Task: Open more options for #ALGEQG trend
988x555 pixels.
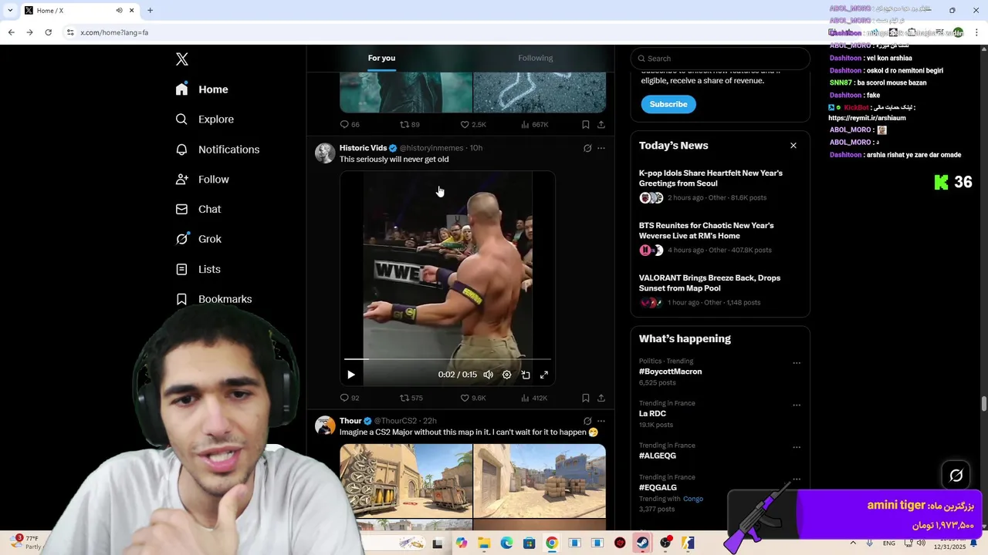Action: coord(797,448)
